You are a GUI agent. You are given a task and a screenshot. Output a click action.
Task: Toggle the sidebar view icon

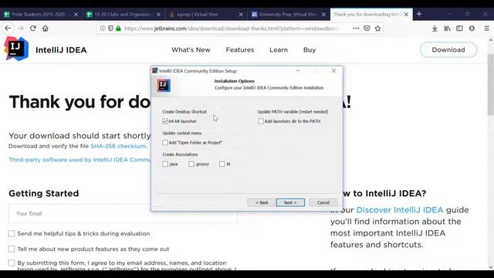click(459, 29)
